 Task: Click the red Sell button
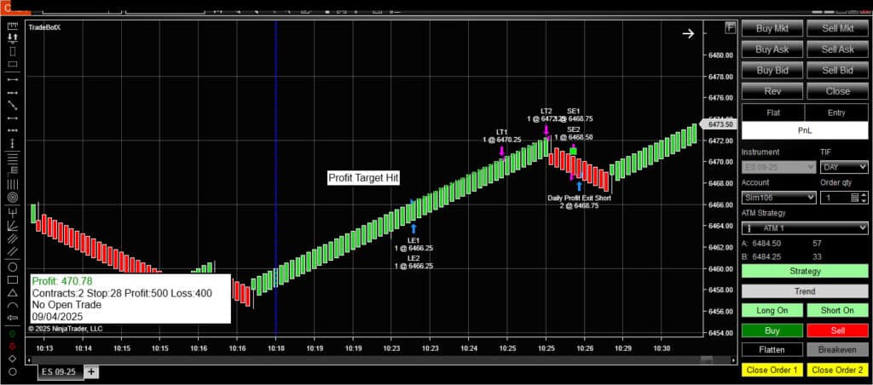coord(837,330)
